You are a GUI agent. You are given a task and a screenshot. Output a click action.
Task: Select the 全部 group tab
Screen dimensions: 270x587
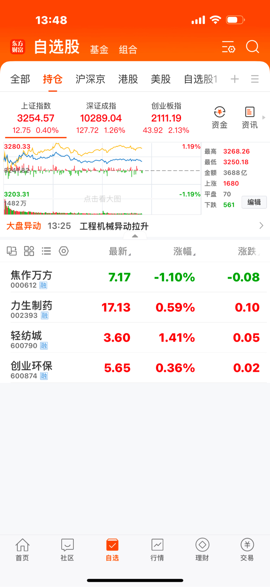coord(20,79)
